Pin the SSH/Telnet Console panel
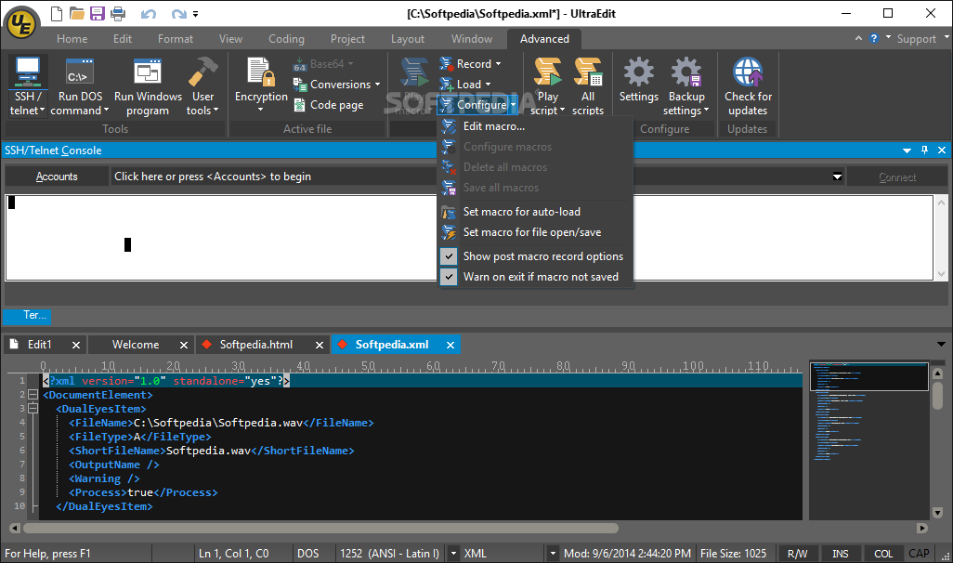The image size is (953, 563). 924,151
